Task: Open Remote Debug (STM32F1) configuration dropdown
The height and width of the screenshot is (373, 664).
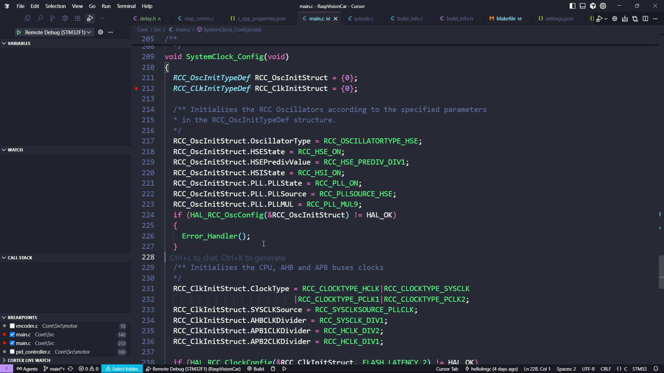Action: [58, 32]
